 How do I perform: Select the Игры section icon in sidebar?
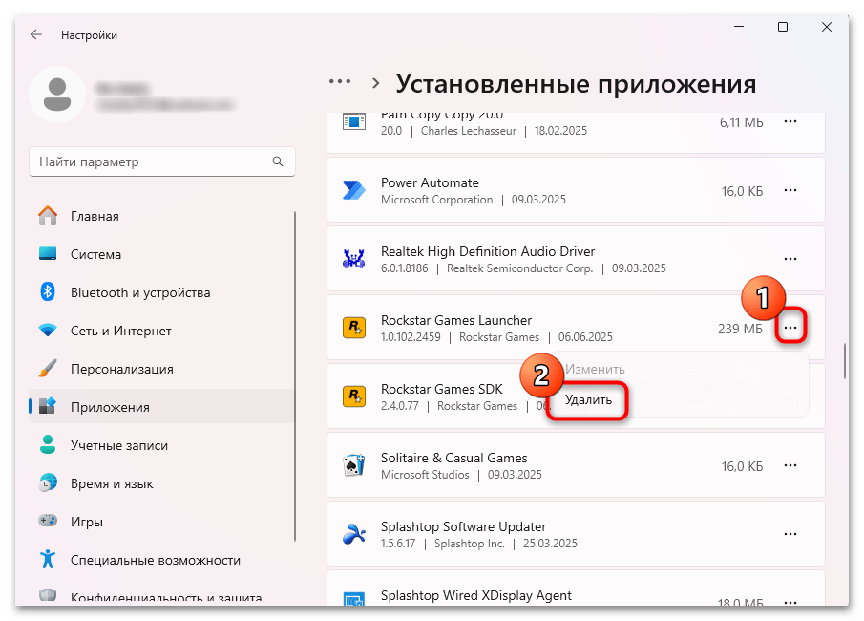pos(50,522)
